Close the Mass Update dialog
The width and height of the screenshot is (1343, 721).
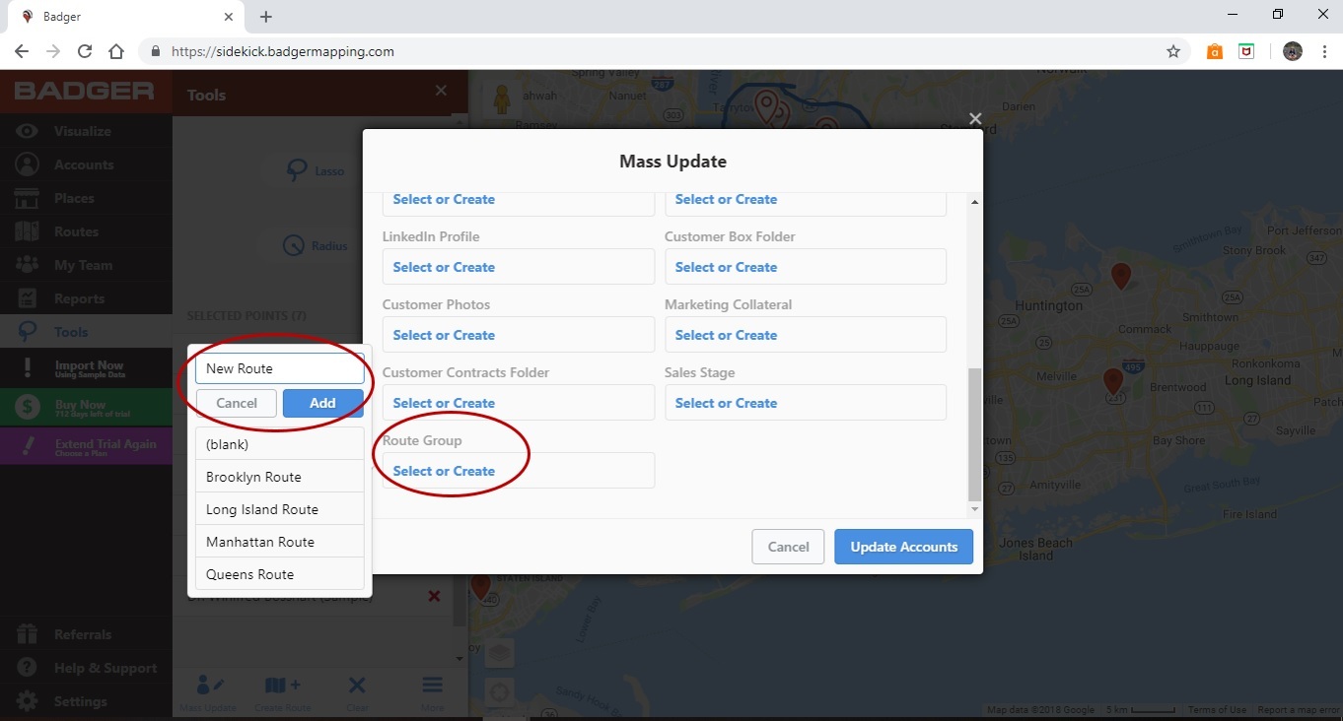coord(975,118)
